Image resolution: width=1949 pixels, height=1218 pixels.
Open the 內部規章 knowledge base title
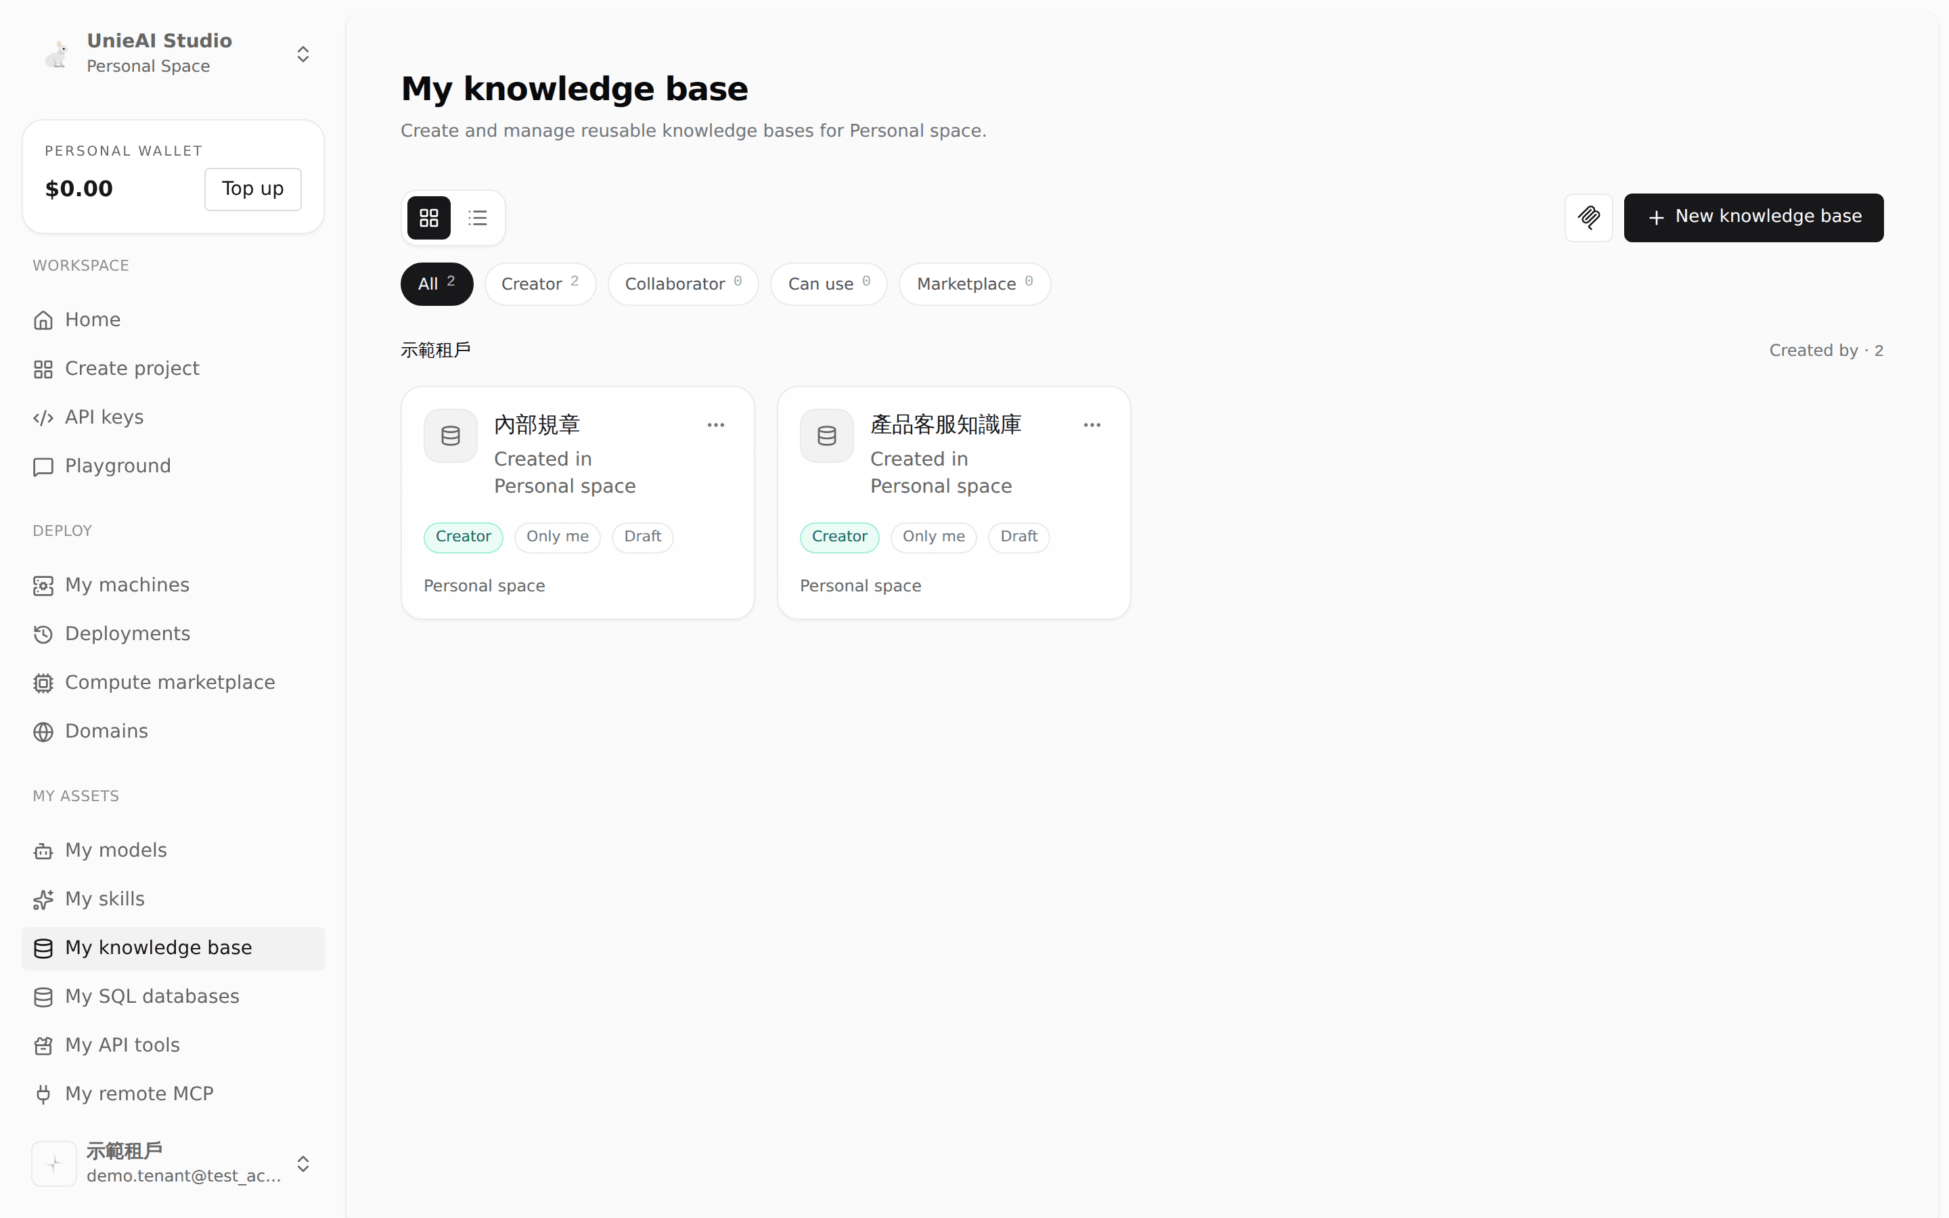[537, 424]
